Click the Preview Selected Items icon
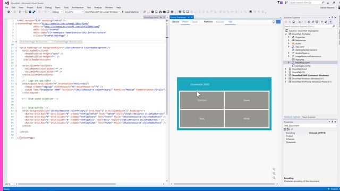This screenshot has width=340, height=191. [330, 22]
